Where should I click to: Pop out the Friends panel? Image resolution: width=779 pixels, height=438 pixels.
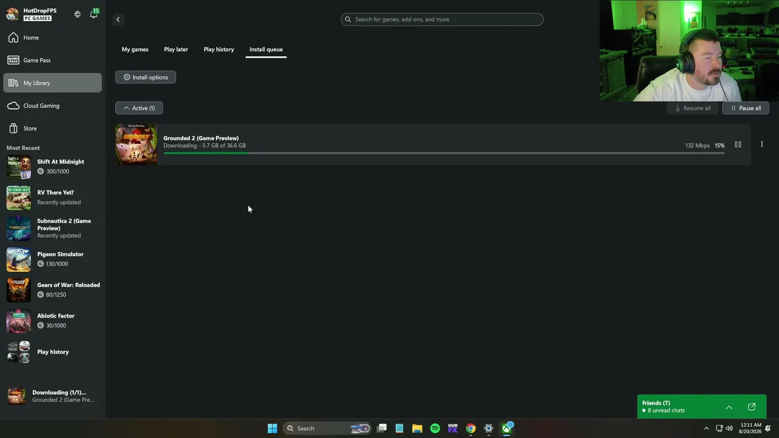click(x=752, y=407)
